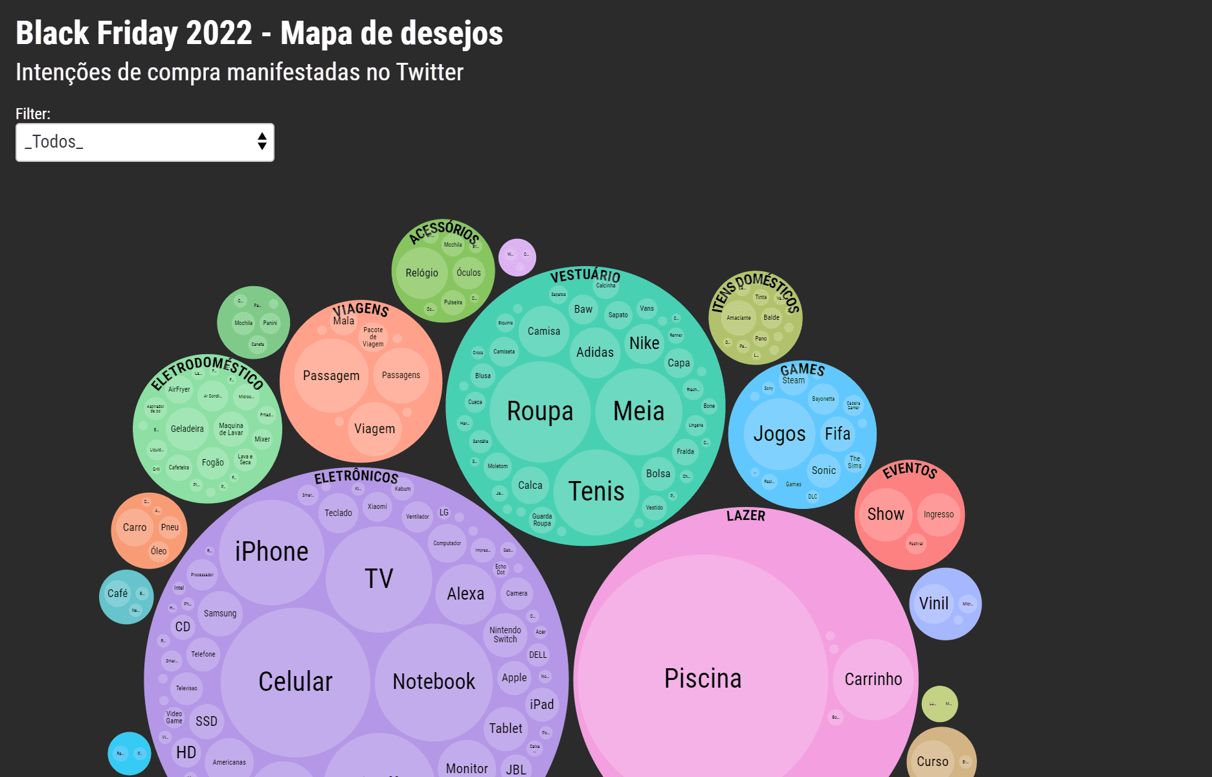The height and width of the screenshot is (777, 1212).
Task: Click the Vinil bubble
Action: 934,603
